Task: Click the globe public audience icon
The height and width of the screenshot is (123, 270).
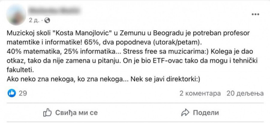Action: click(x=47, y=20)
